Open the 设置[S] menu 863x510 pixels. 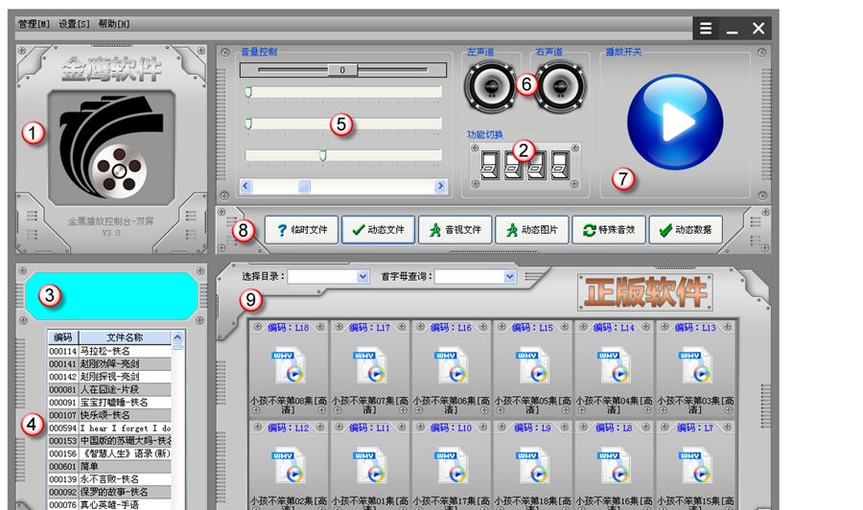coord(74,24)
